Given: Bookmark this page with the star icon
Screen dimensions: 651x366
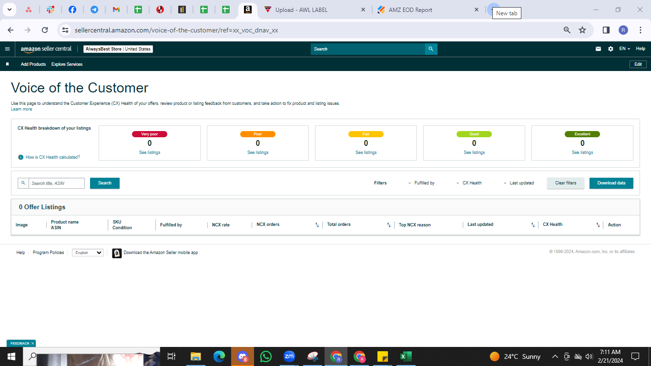Looking at the screenshot, I should (582, 30).
